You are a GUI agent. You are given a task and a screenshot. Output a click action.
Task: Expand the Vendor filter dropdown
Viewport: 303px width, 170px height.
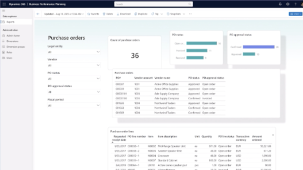pyautogui.click(x=74, y=65)
